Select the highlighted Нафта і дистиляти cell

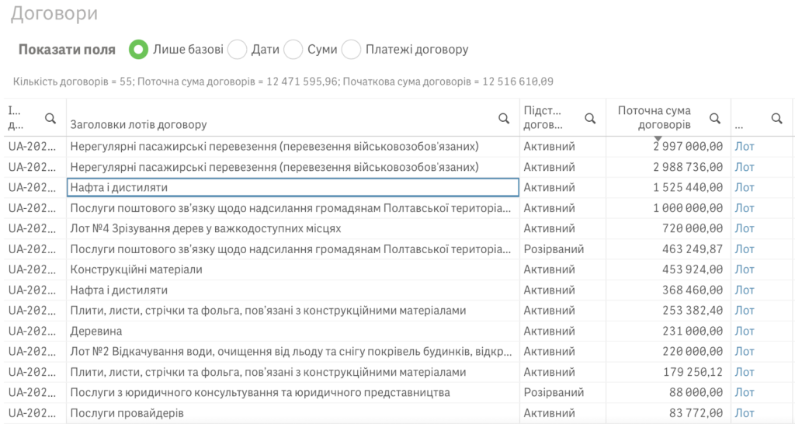point(293,187)
